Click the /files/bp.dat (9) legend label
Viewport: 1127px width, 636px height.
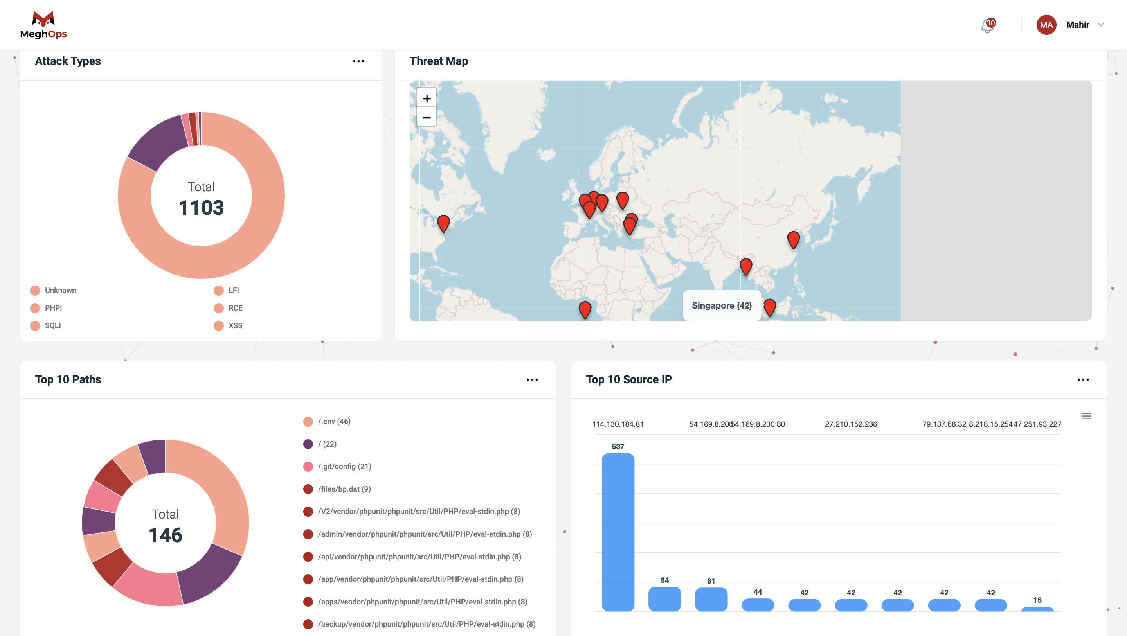pyautogui.click(x=344, y=489)
